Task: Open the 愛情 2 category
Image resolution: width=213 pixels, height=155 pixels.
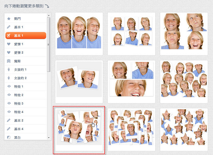Action: [x=26, y=53]
